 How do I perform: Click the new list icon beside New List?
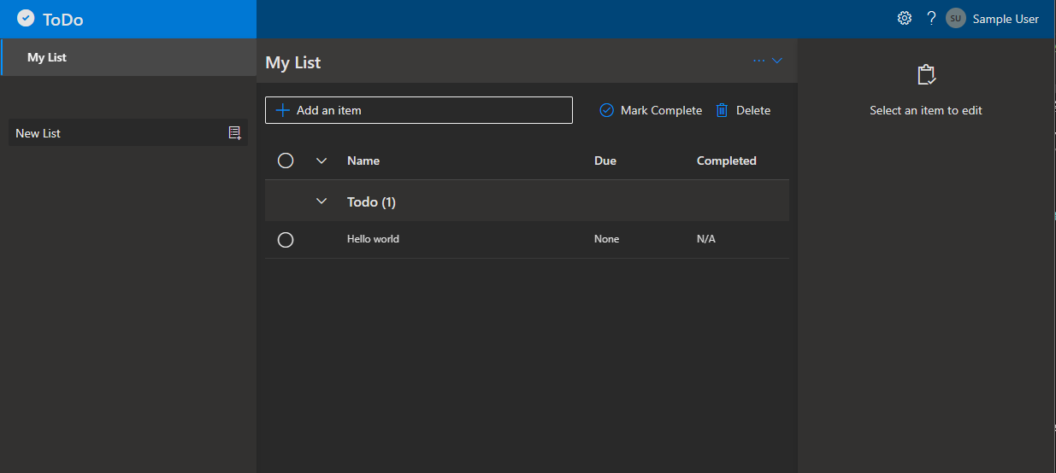point(235,132)
